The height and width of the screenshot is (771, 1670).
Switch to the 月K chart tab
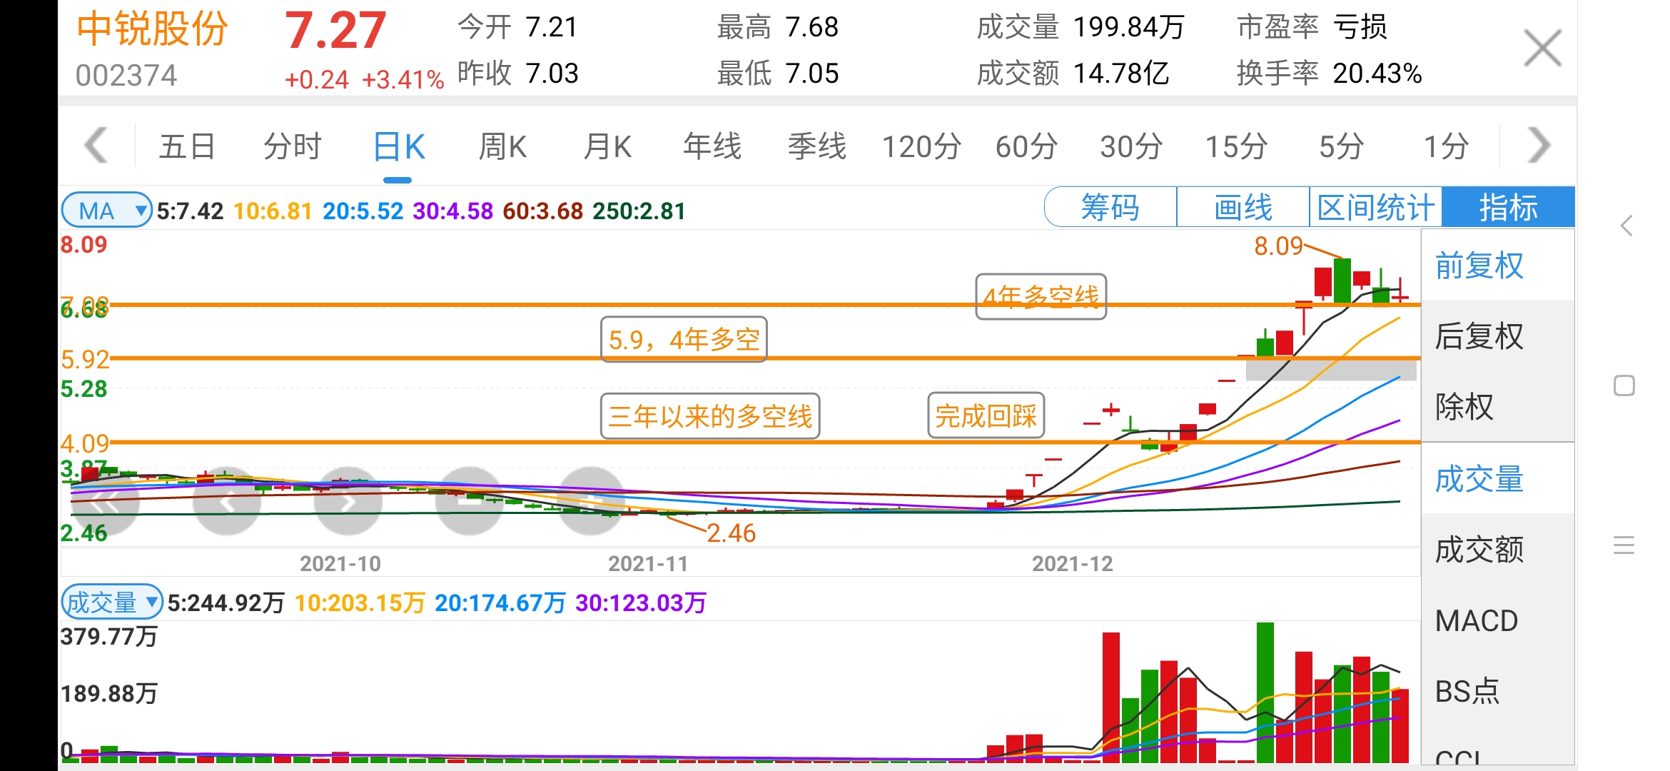pos(607,147)
